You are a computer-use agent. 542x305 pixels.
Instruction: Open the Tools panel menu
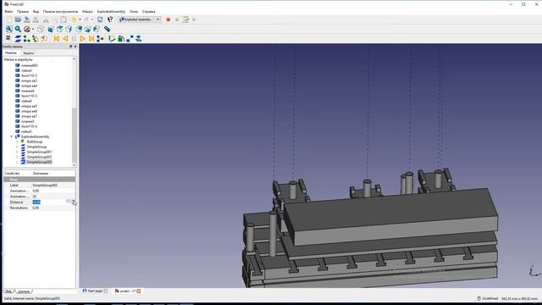pos(60,11)
